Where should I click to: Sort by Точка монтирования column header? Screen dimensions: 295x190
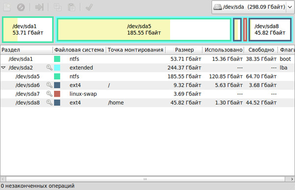point(136,50)
